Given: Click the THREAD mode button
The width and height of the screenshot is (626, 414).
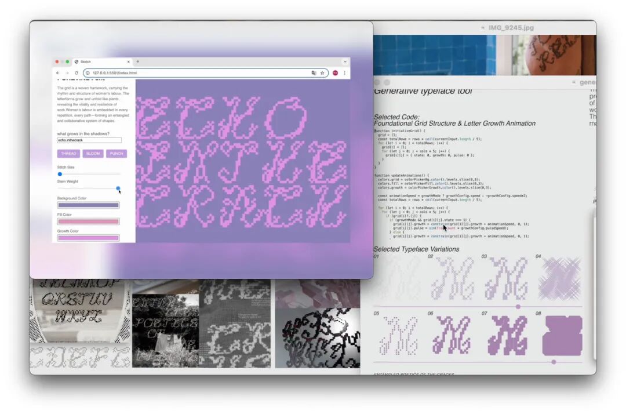Looking at the screenshot, I should [x=68, y=154].
